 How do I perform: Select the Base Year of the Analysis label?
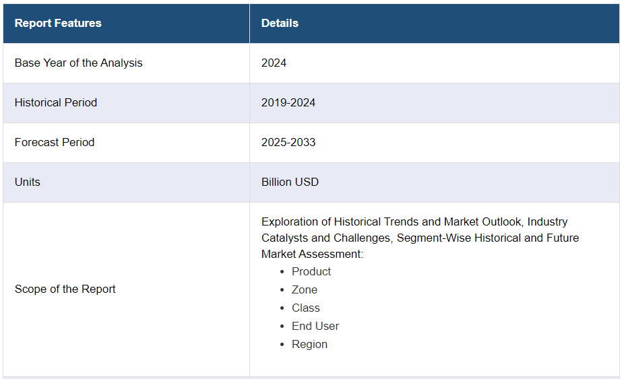point(79,63)
